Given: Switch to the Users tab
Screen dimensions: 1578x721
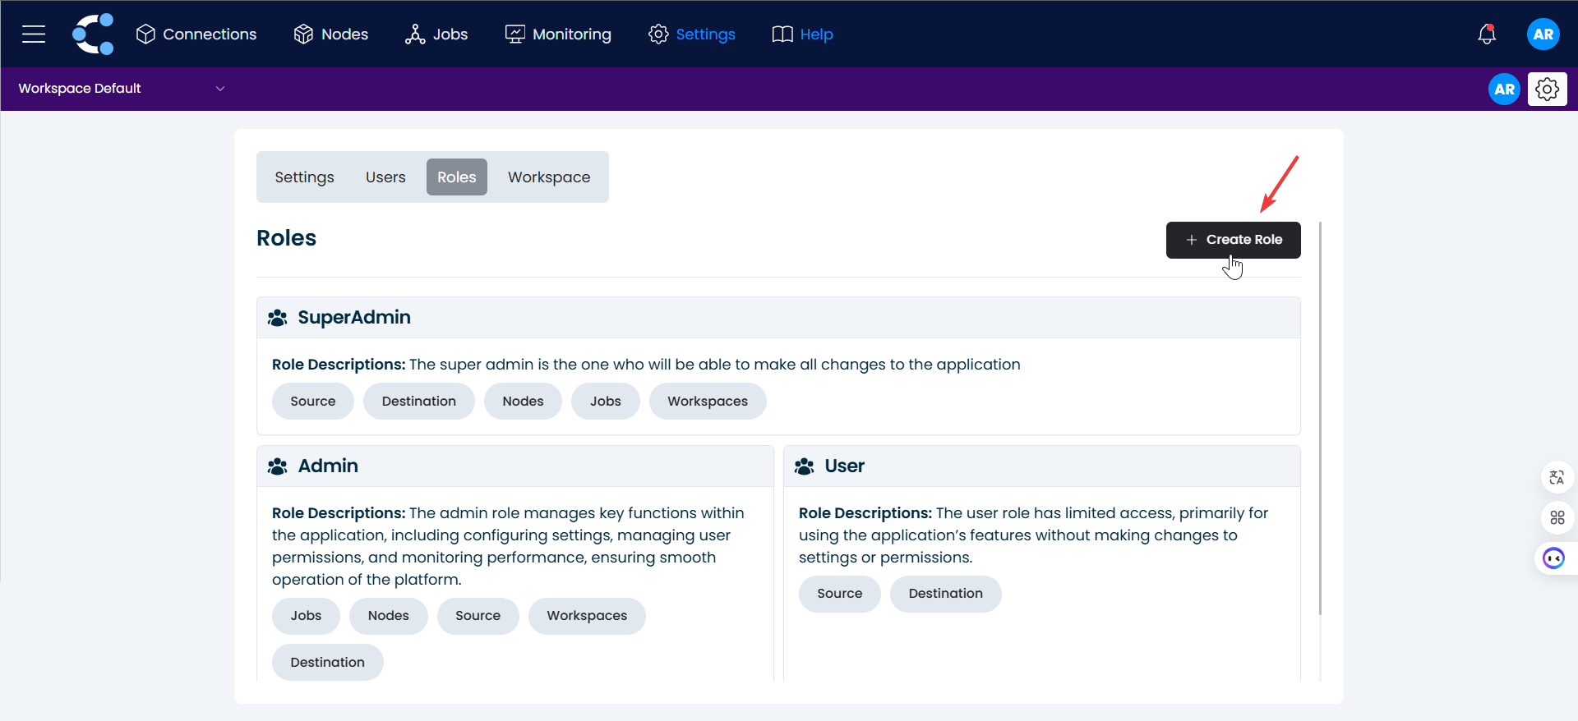Looking at the screenshot, I should (x=385, y=177).
